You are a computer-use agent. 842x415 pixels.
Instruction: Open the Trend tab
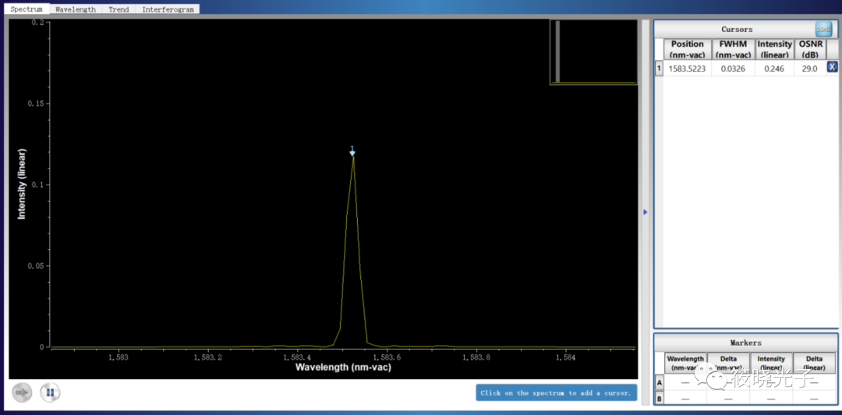119,9
